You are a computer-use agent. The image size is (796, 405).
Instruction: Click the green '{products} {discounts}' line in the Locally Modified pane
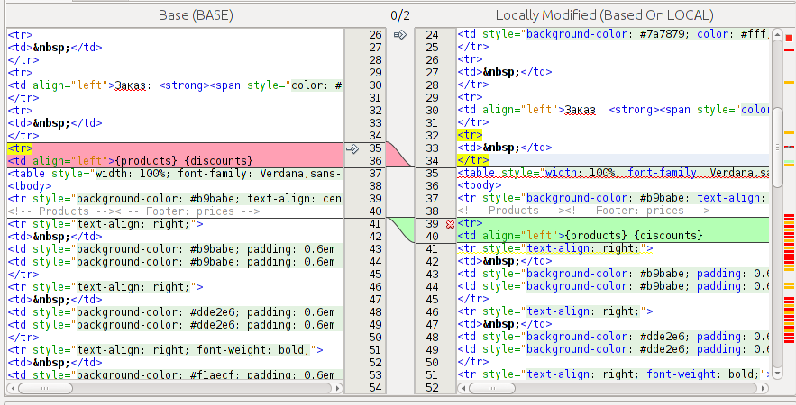613,236
